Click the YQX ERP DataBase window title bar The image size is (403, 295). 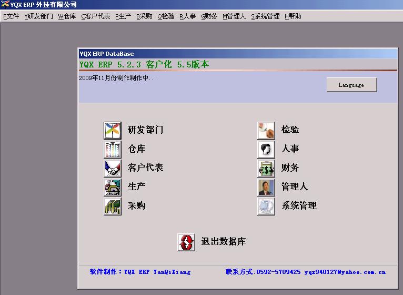(x=238, y=54)
